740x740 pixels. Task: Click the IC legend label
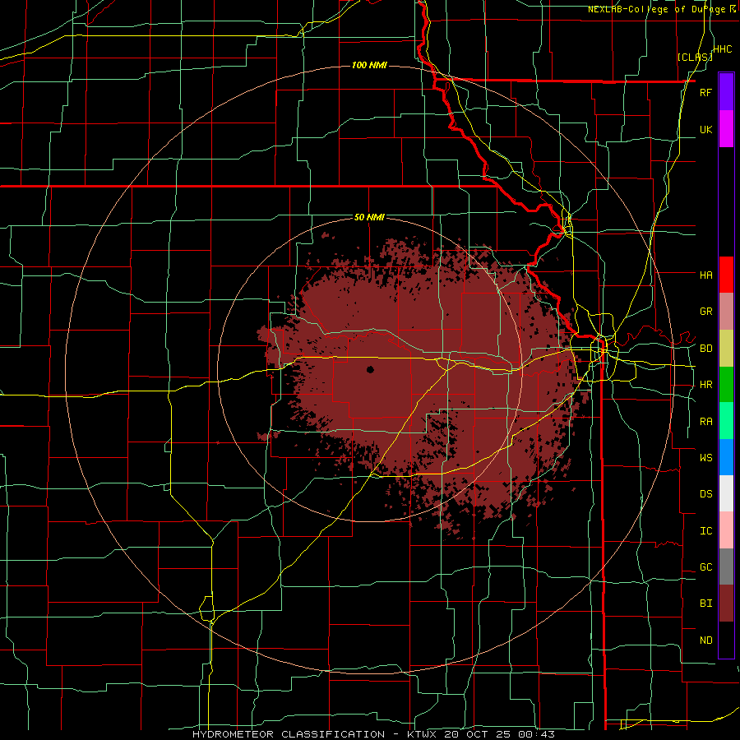point(705,530)
